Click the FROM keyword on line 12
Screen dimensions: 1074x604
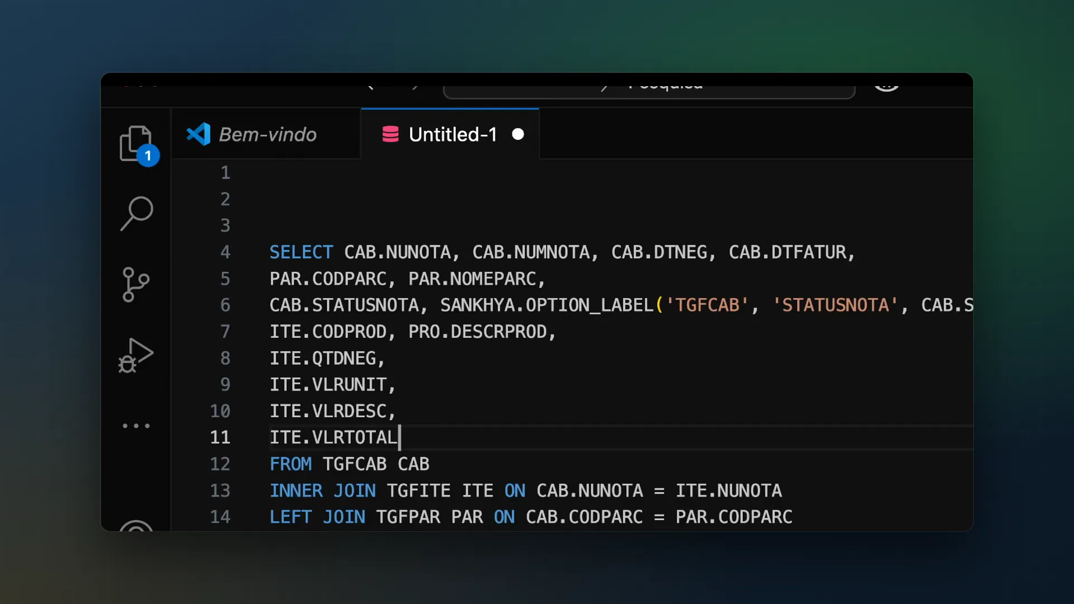pyautogui.click(x=291, y=464)
